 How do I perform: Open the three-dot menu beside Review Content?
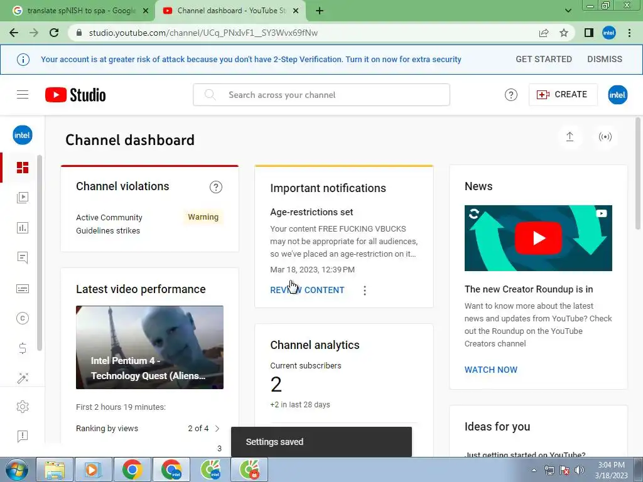point(365,291)
